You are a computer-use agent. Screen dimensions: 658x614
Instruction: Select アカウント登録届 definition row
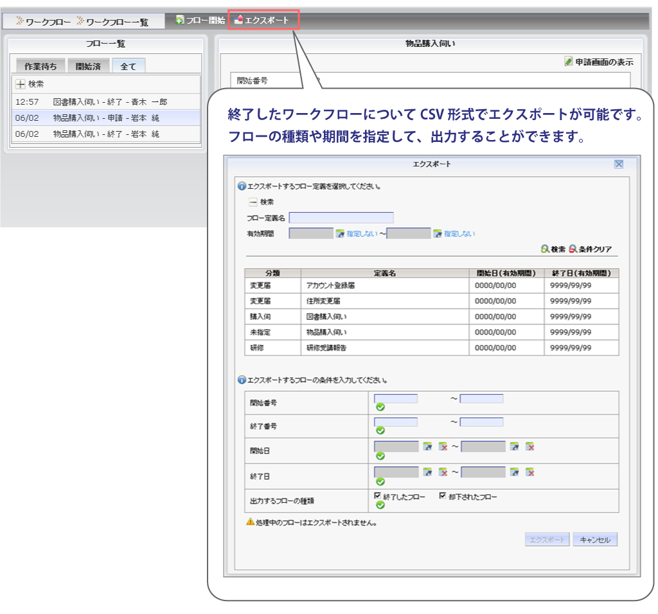pos(431,285)
